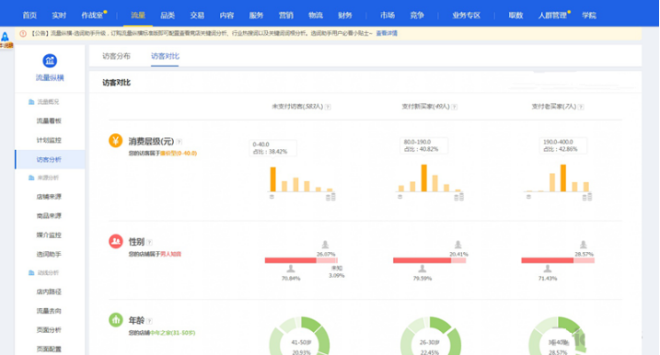Click the orange yuan 消费层级 icon
This screenshot has height=355, width=660.
[x=115, y=141]
